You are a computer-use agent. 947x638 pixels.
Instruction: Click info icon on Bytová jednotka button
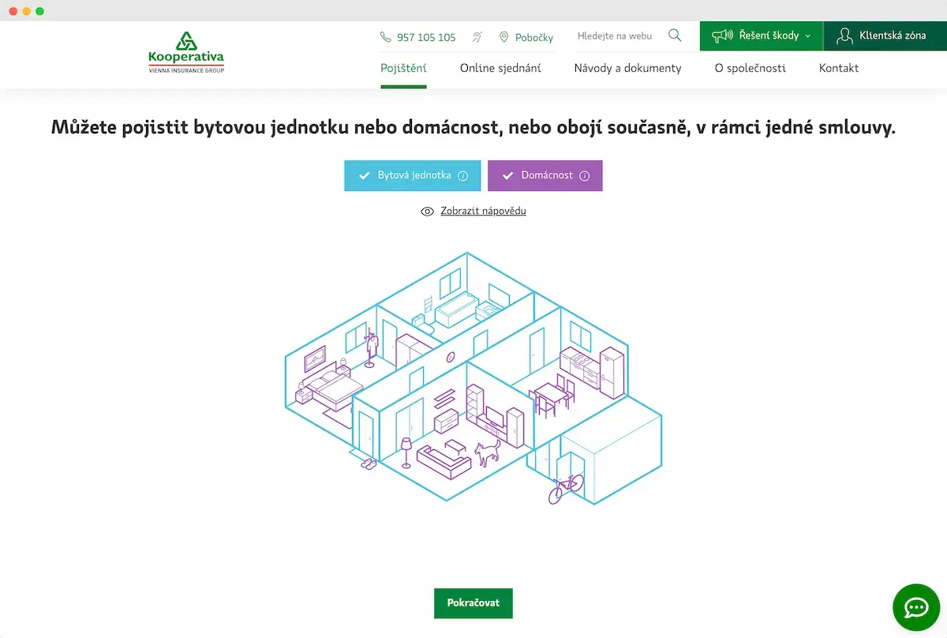point(463,176)
